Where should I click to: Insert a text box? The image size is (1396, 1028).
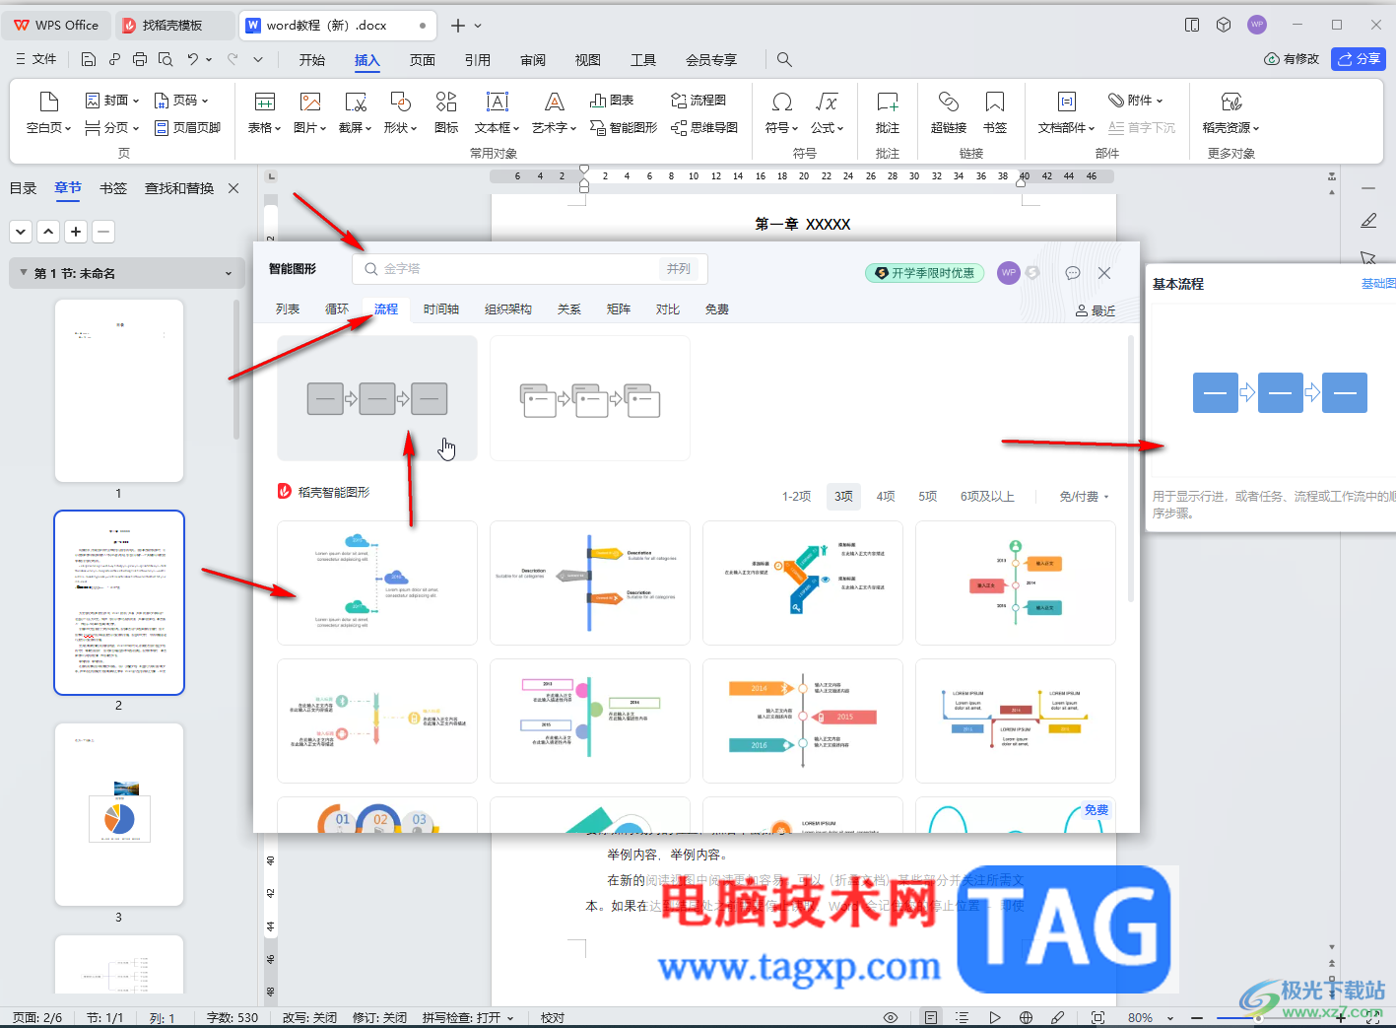click(x=497, y=113)
